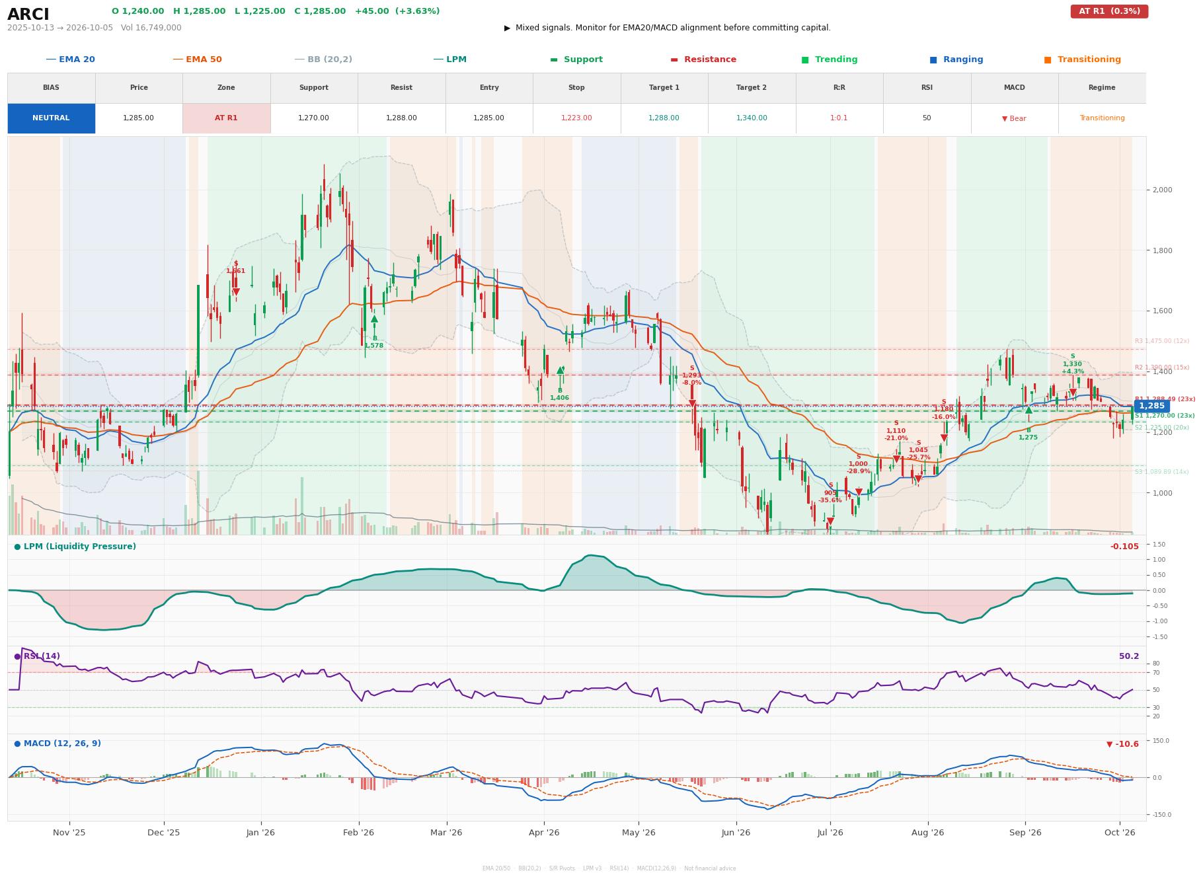Click the sell marker labeled 1,661

tap(236, 292)
